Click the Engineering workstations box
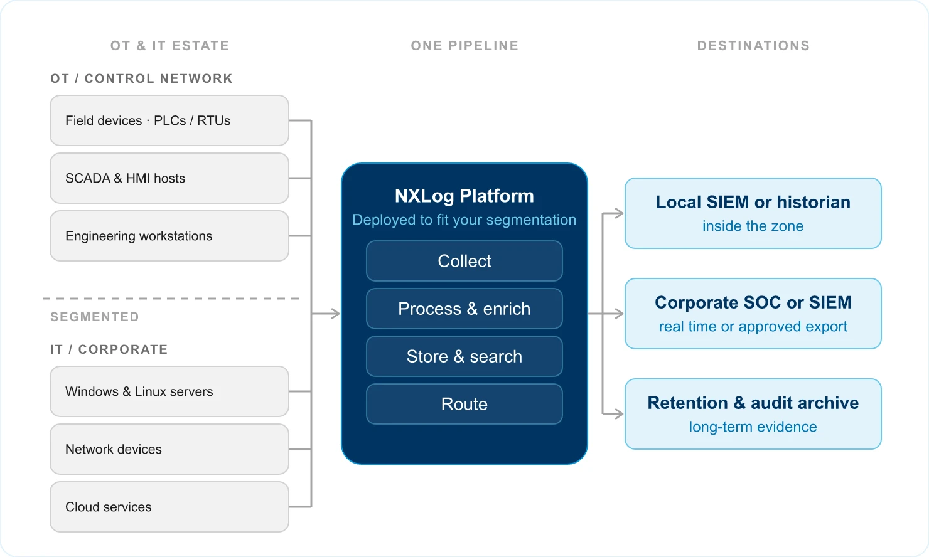Screen dimensions: 929x557 click(x=169, y=236)
